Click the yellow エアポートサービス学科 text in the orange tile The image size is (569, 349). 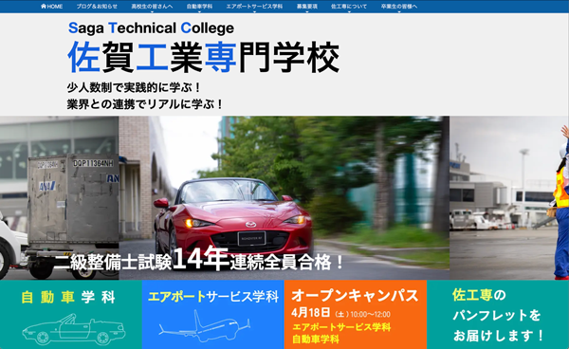(x=341, y=327)
